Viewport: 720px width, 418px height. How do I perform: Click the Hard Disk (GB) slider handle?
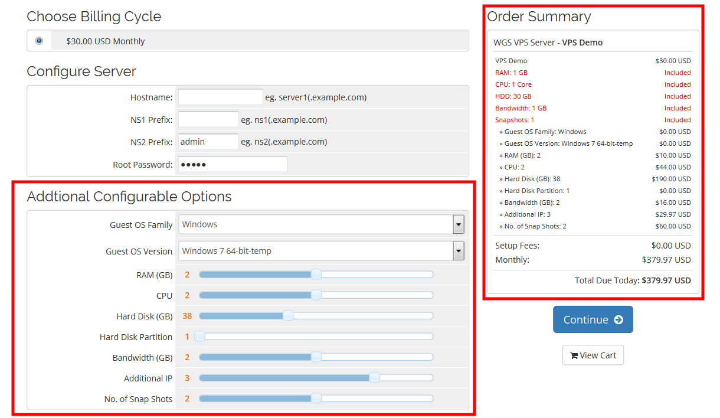[288, 316]
